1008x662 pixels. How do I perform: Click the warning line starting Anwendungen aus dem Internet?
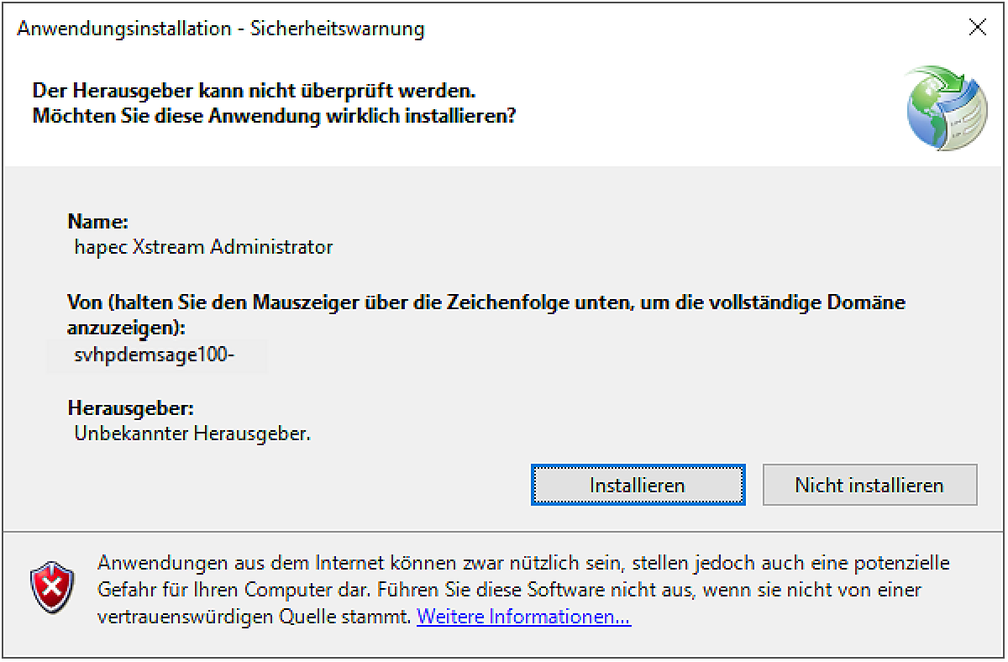[523, 561]
